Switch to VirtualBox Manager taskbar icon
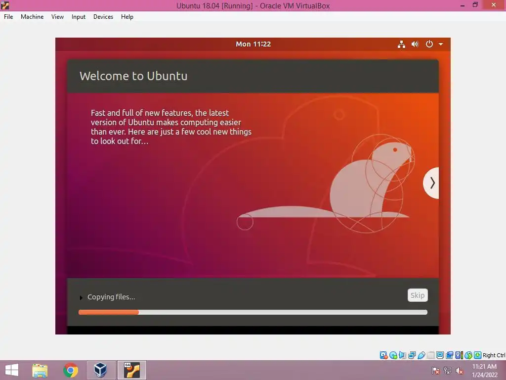 coord(101,370)
